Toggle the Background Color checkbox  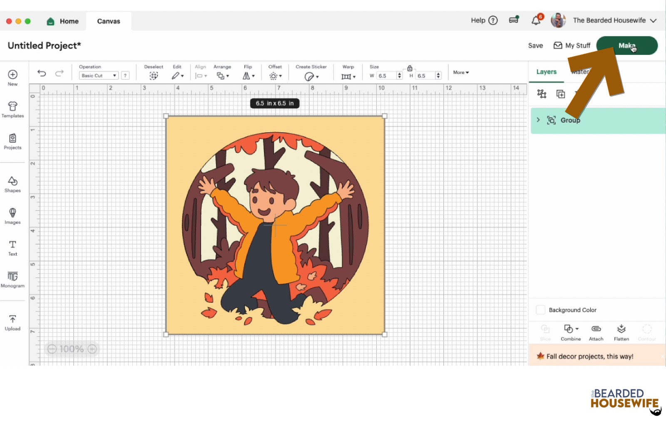coord(540,310)
